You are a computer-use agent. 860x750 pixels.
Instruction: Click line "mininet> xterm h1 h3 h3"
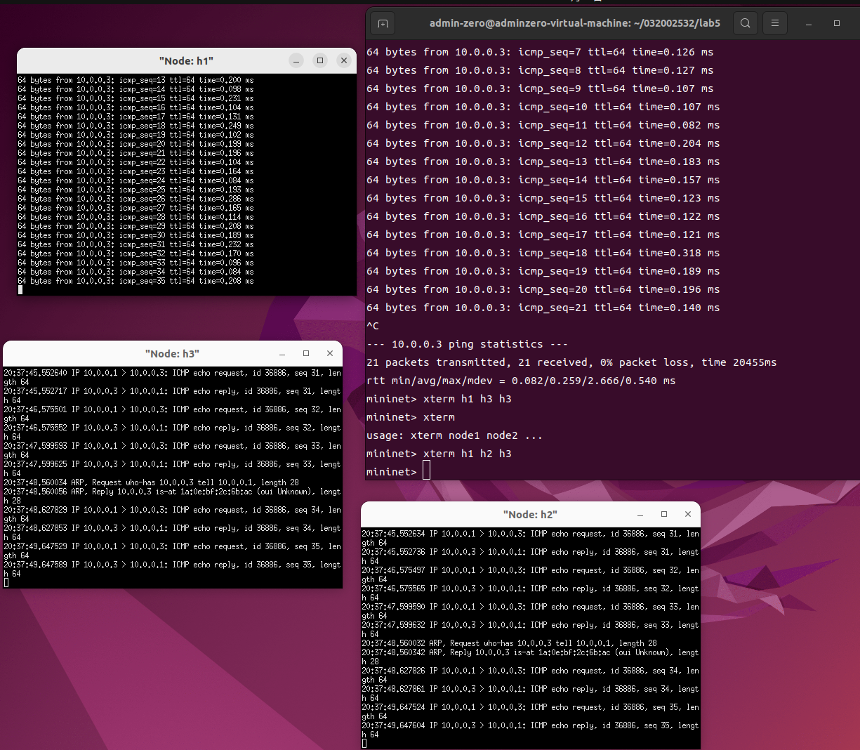point(439,399)
